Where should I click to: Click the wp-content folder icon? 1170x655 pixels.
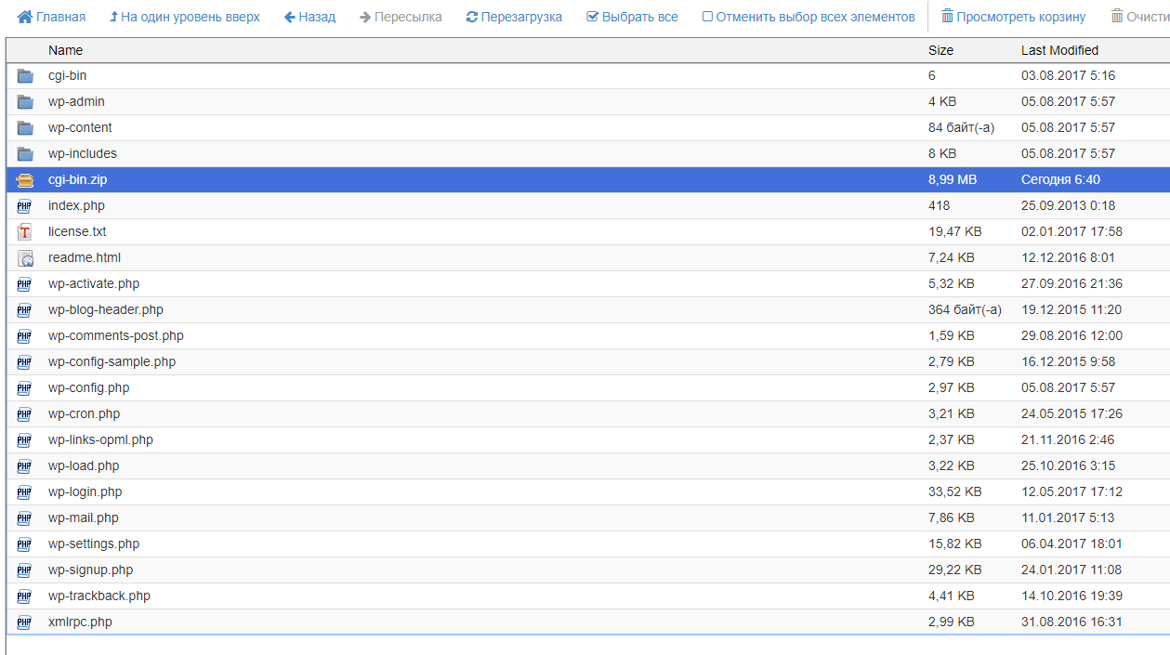click(x=25, y=128)
